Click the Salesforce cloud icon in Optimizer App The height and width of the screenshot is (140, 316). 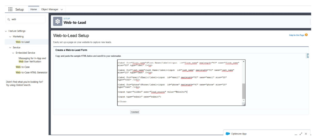point(228,134)
